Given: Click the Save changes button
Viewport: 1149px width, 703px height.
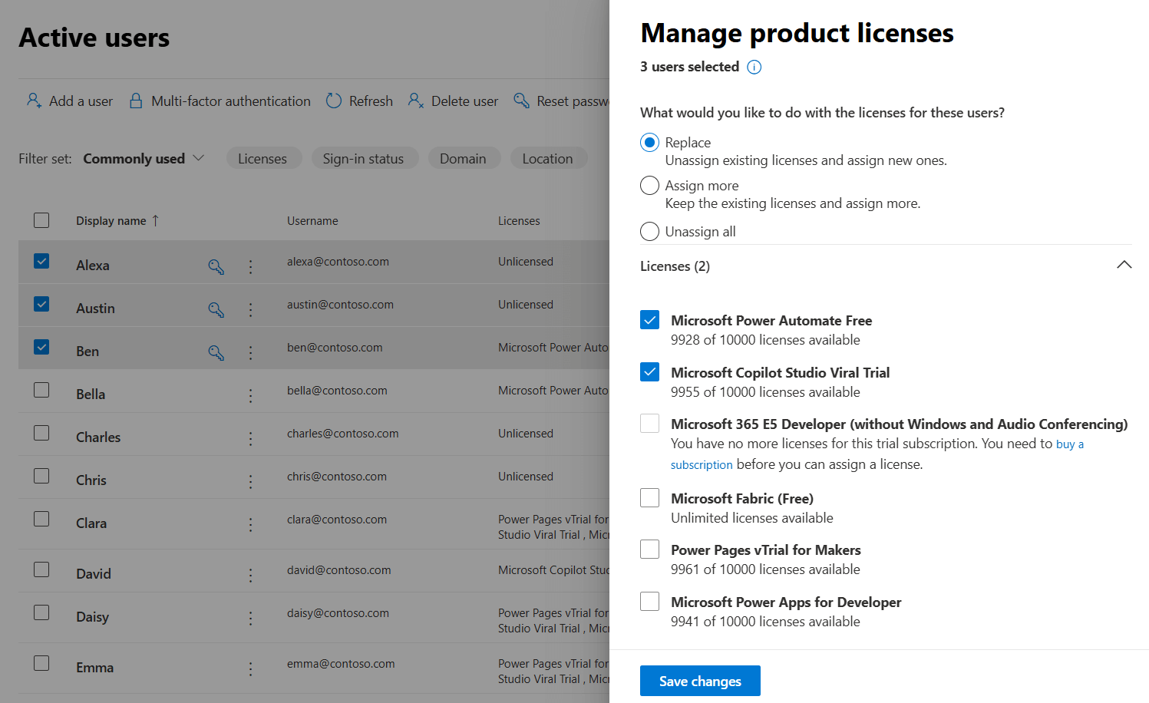Looking at the screenshot, I should [x=699, y=681].
